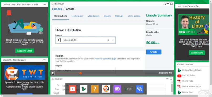Screen dimensions: 212x97
Task: Click the Tech With Tim episode thumbnail
Action: (x=24, y=72)
